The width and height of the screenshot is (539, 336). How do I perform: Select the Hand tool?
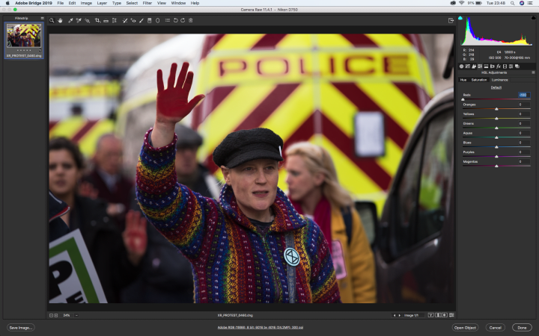(x=60, y=21)
